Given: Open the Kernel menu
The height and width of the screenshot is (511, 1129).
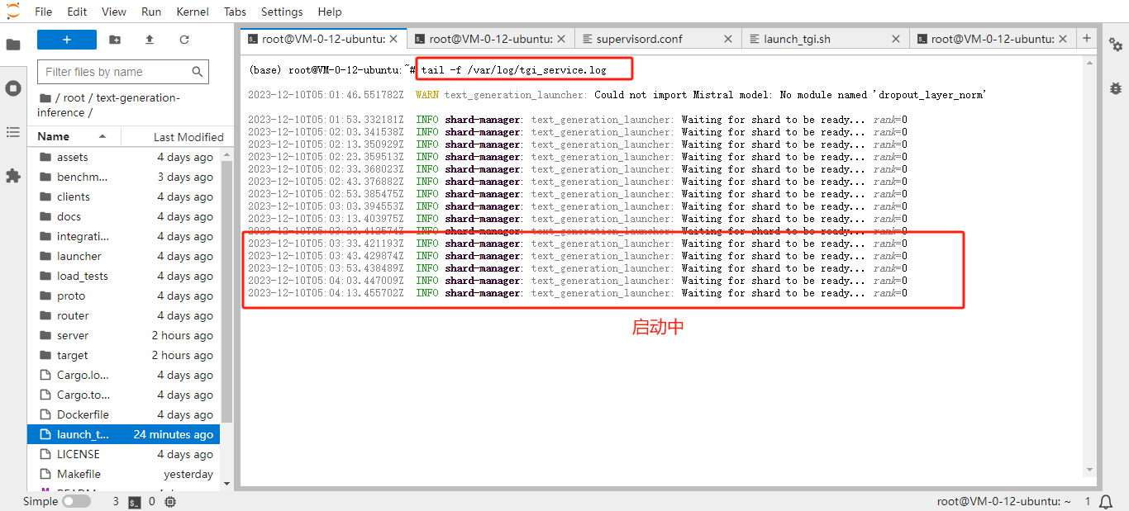Looking at the screenshot, I should coord(193,12).
